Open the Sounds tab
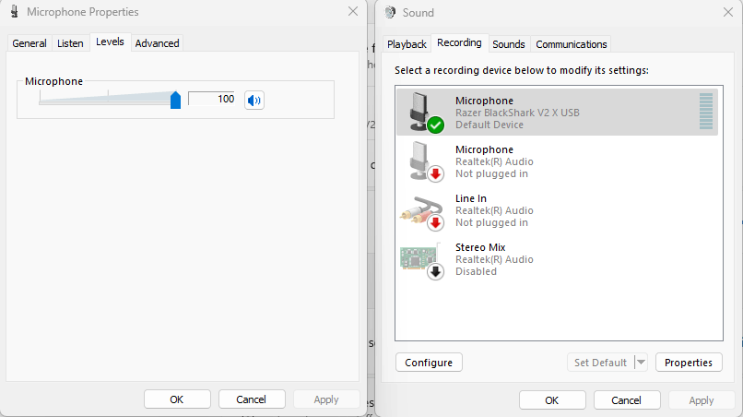 509,44
